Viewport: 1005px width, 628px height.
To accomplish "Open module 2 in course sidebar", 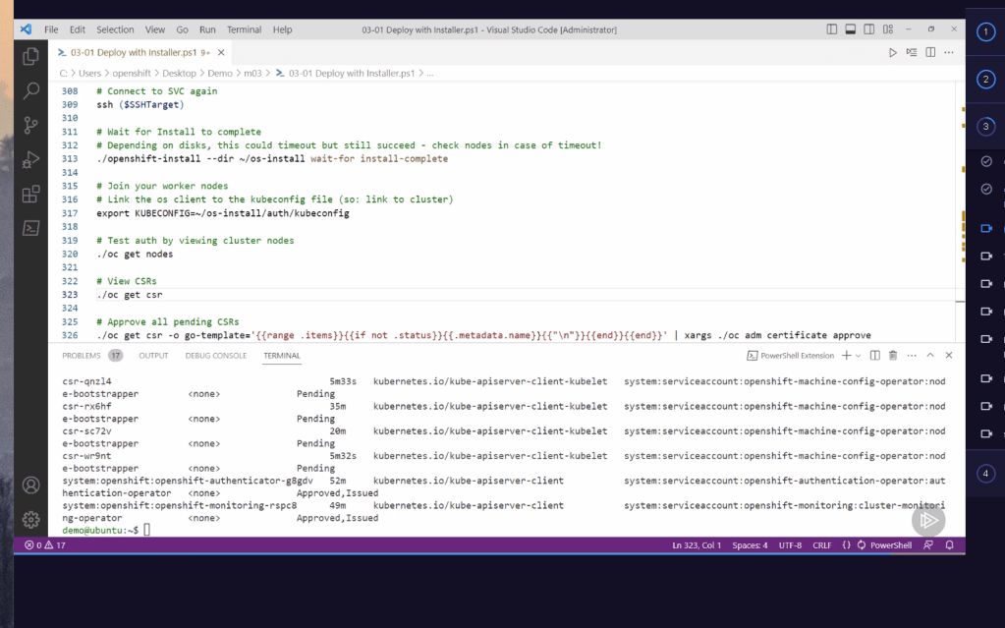I will pyautogui.click(x=985, y=80).
